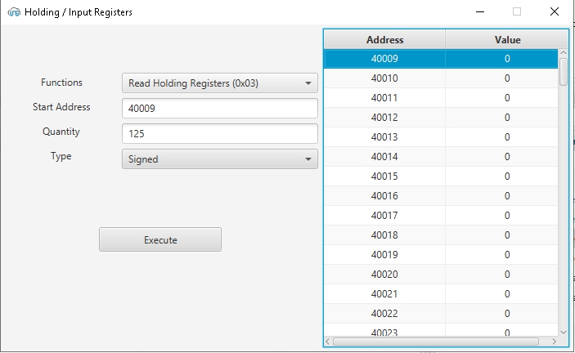575x353 pixels.
Task: Click the vertical scrollbar thumb
Action: [x=563, y=72]
